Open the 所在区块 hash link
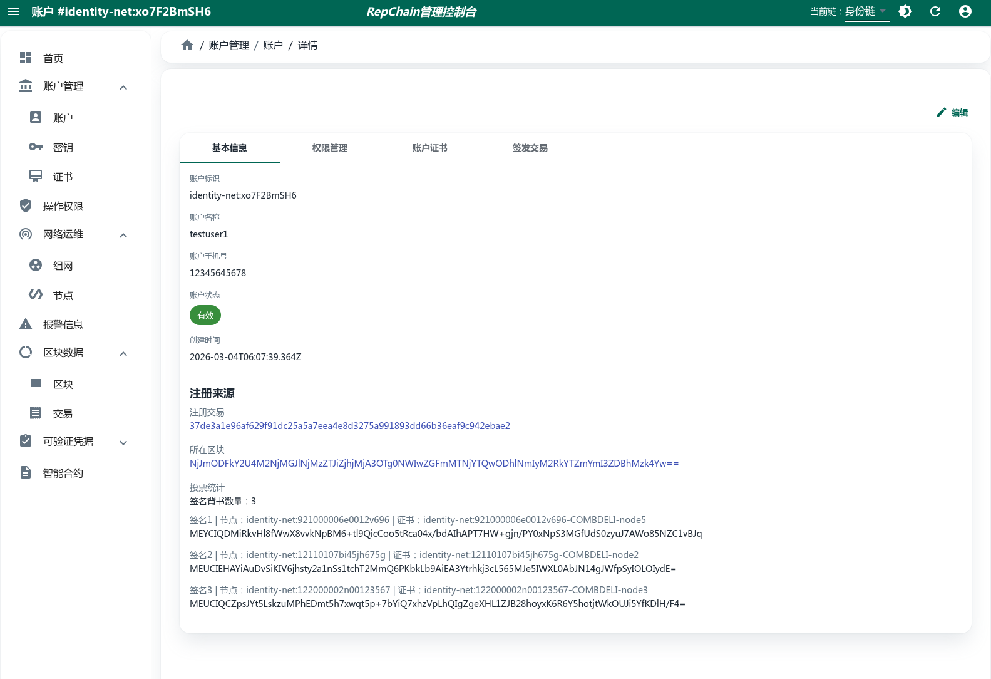 (434, 464)
